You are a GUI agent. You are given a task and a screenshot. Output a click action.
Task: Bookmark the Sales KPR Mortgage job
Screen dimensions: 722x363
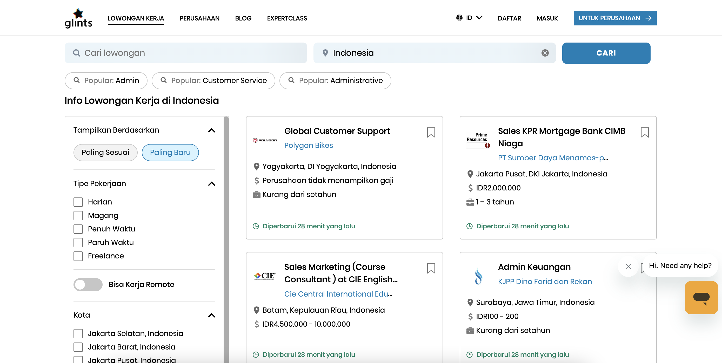click(x=644, y=132)
